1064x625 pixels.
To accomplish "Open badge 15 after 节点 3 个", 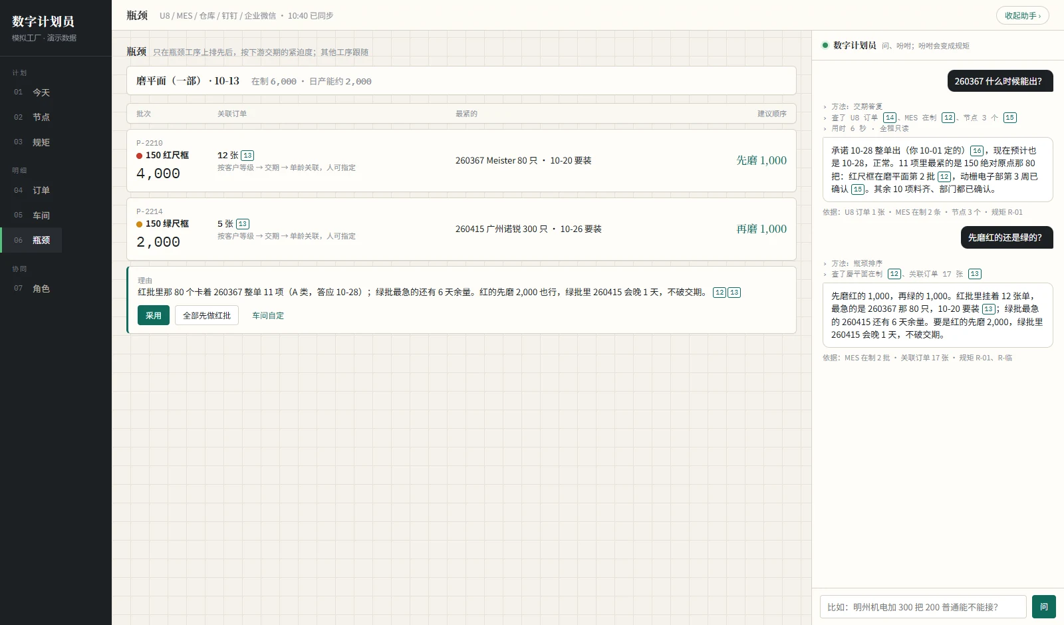I will (1010, 118).
